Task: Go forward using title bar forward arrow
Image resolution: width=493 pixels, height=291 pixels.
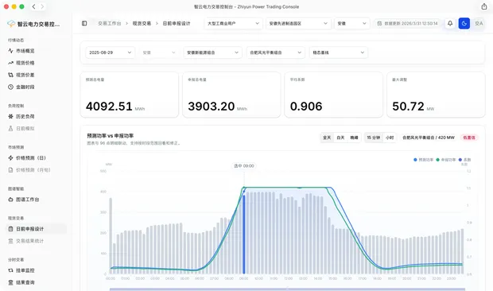Action: tap(42, 6)
